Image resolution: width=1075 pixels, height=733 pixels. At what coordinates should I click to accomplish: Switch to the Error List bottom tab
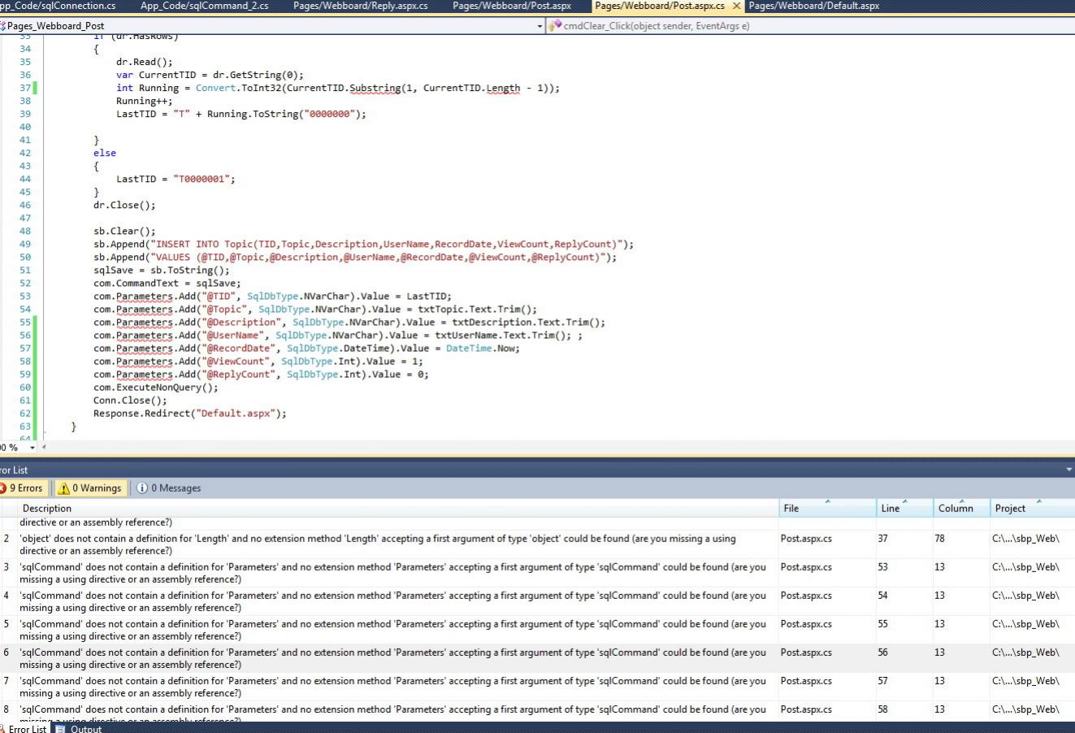tap(24, 728)
